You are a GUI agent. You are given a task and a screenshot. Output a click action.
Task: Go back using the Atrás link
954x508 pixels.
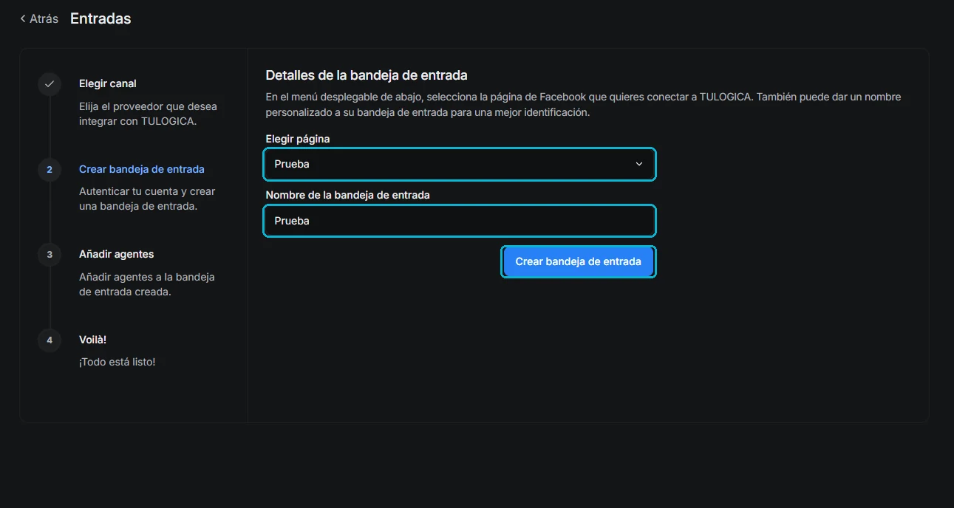click(39, 19)
